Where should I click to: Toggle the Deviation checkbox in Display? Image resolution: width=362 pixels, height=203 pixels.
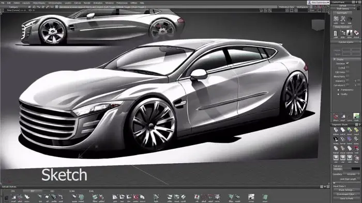[x=347, y=63]
